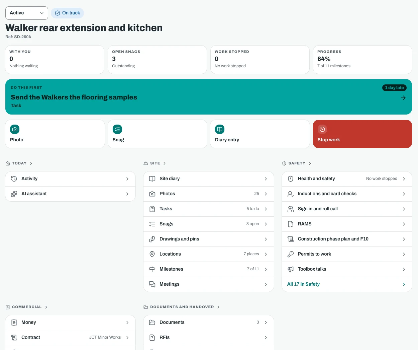Click the AI assistant sparkle icon
Viewport: 418px width, 350px height.
tap(14, 194)
